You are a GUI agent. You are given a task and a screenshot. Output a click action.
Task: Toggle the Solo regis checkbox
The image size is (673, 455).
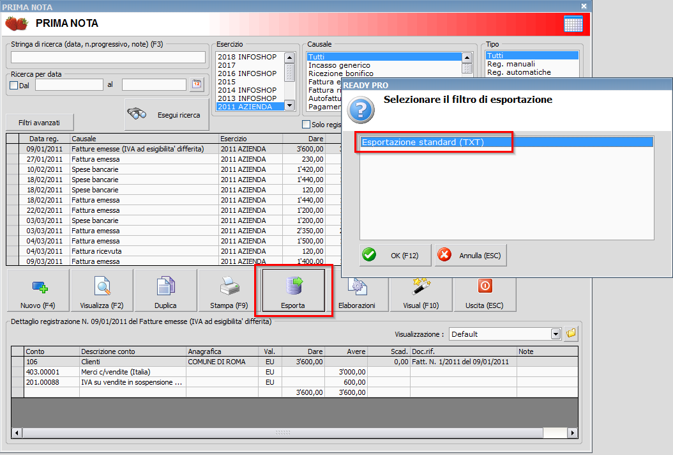[306, 124]
